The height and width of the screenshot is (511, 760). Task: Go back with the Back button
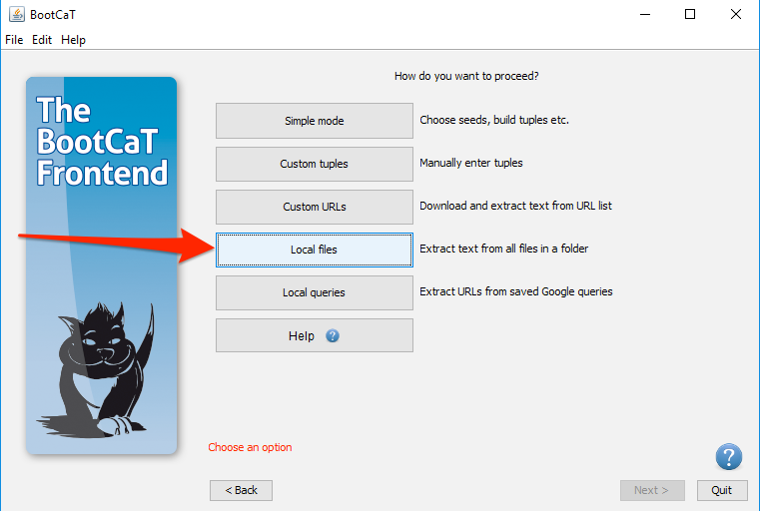(x=241, y=490)
